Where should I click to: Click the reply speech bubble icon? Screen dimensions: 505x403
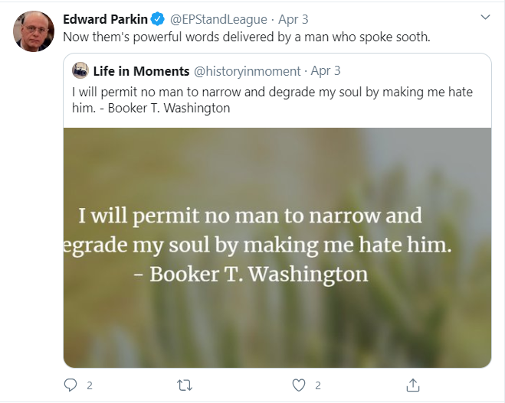tap(71, 385)
